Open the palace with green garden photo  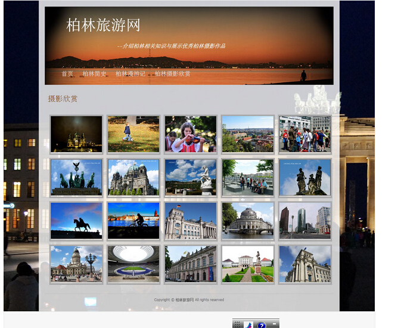[248, 264]
